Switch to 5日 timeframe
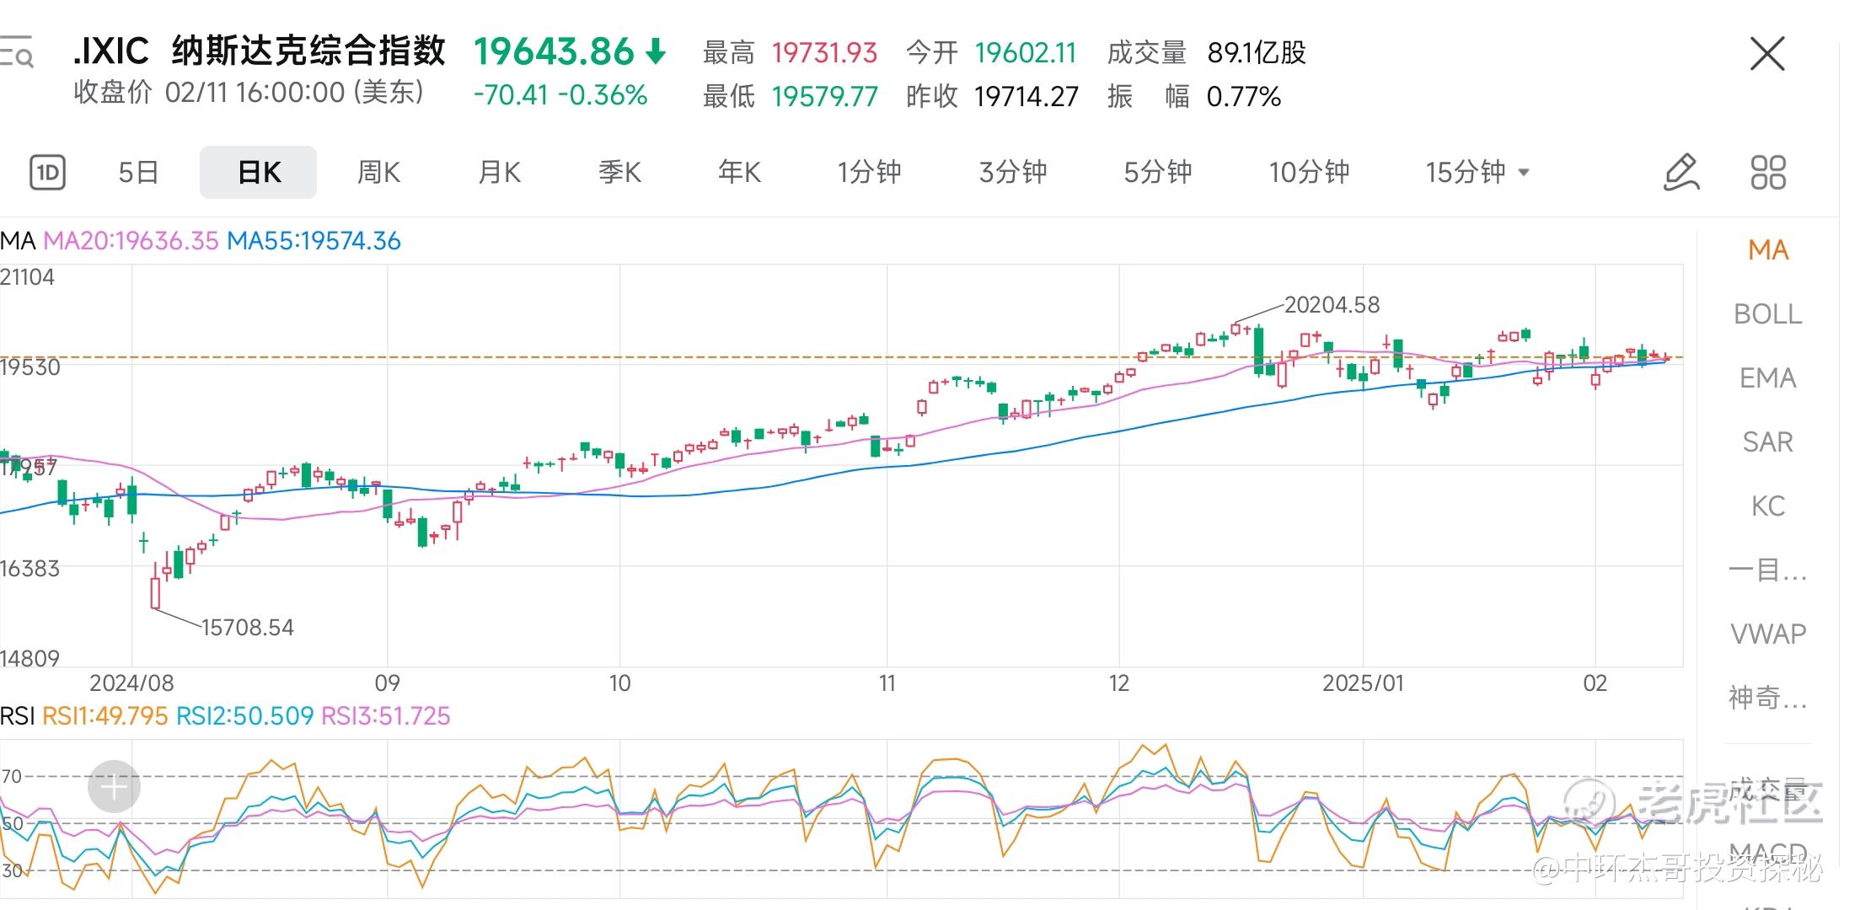1860x910 pixels. click(x=138, y=173)
